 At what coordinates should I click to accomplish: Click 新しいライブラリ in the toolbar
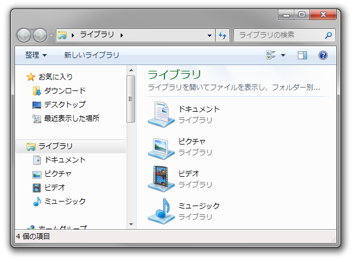(91, 55)
